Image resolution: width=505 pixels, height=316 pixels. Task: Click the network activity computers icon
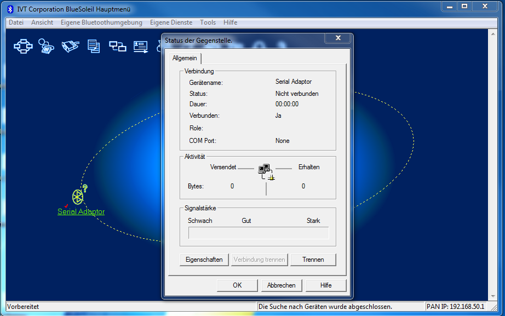click(x=266, y=172)
